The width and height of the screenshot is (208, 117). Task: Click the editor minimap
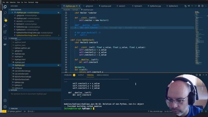(200, 38)
